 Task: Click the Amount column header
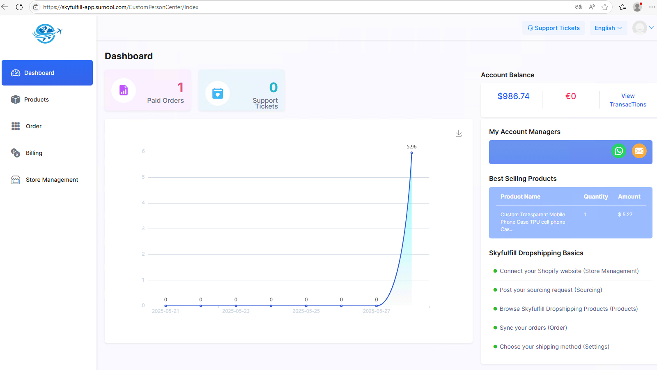[x=629, y=197]
